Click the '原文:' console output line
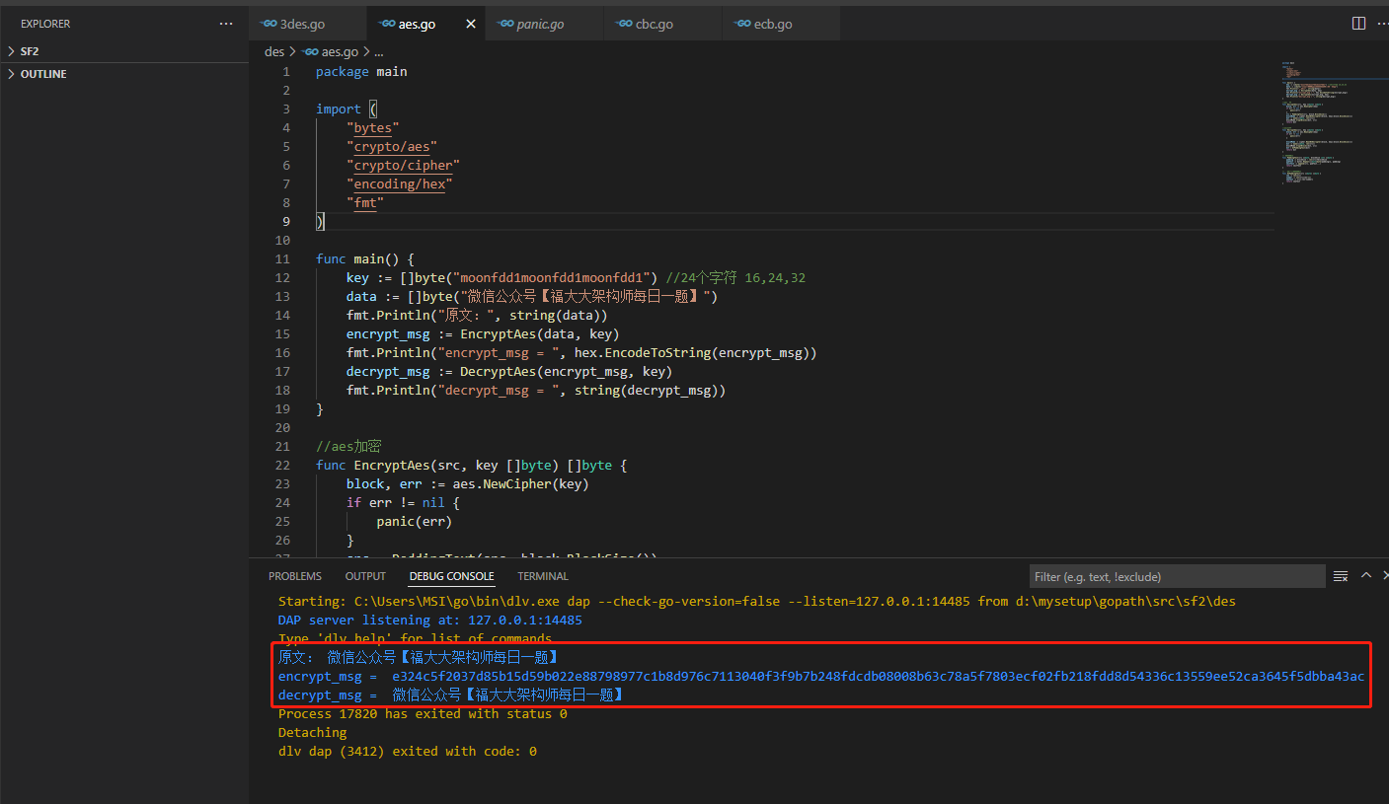Viewport: 1389px width, 804px height. pyautogui.click(x=420, y=657)
